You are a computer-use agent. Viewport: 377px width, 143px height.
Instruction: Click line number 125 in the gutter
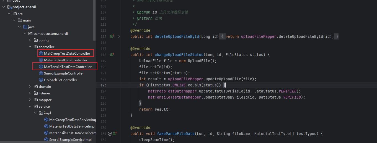click(x=103, y=97)
